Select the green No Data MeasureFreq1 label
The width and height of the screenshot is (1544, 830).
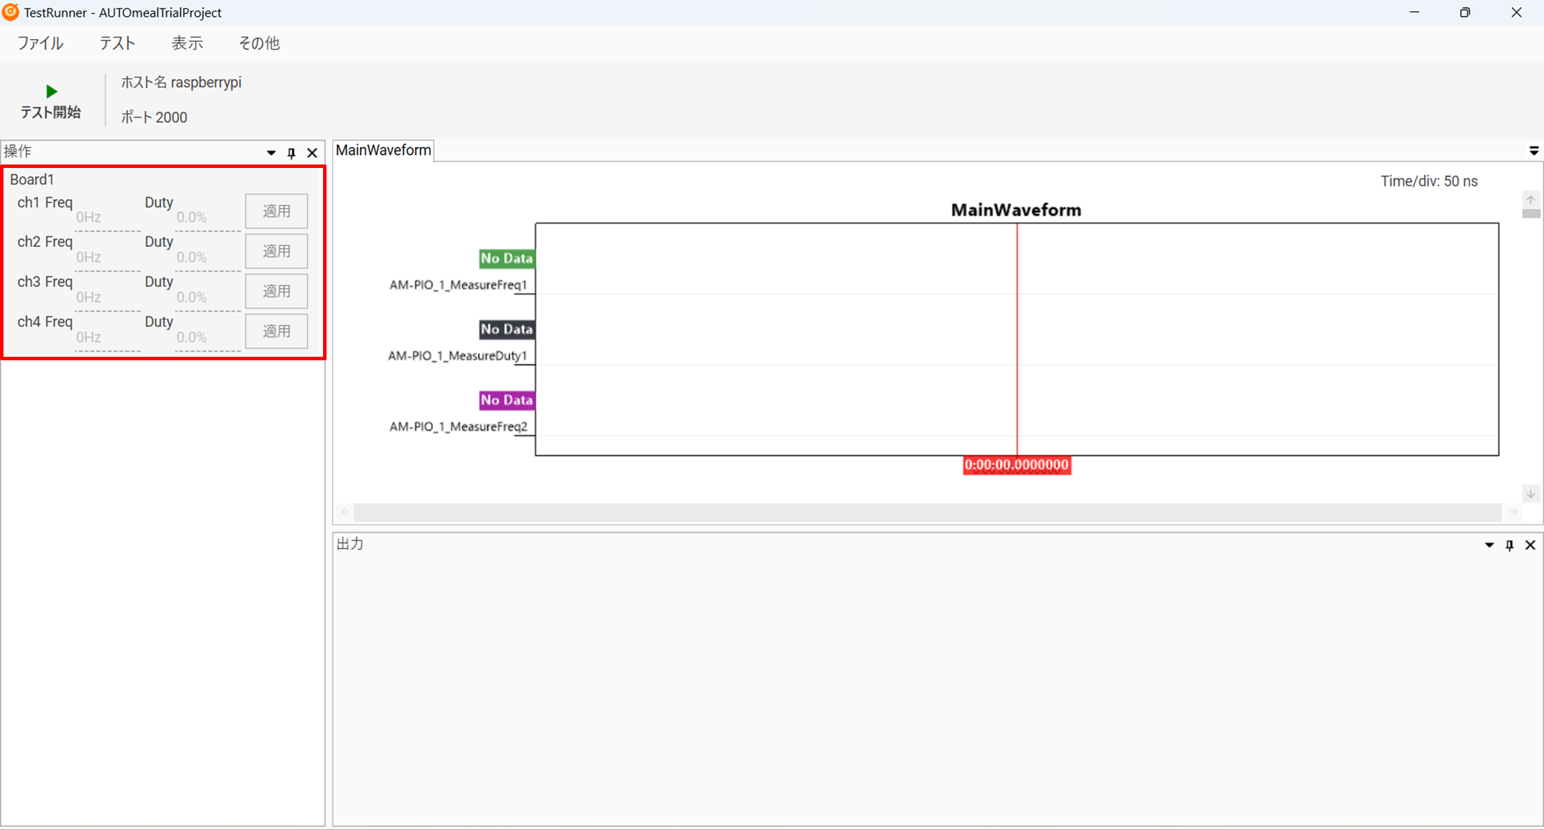[507, 259]
